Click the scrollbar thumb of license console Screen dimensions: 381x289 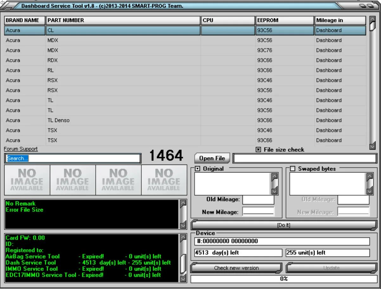tap(183, 264)
